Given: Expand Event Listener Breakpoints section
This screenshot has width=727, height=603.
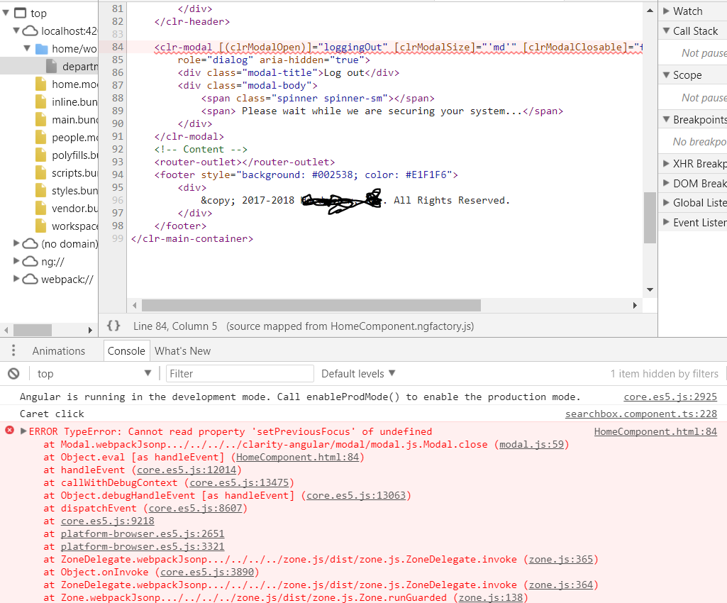Looking at the screenshot, I should point(666,222).
